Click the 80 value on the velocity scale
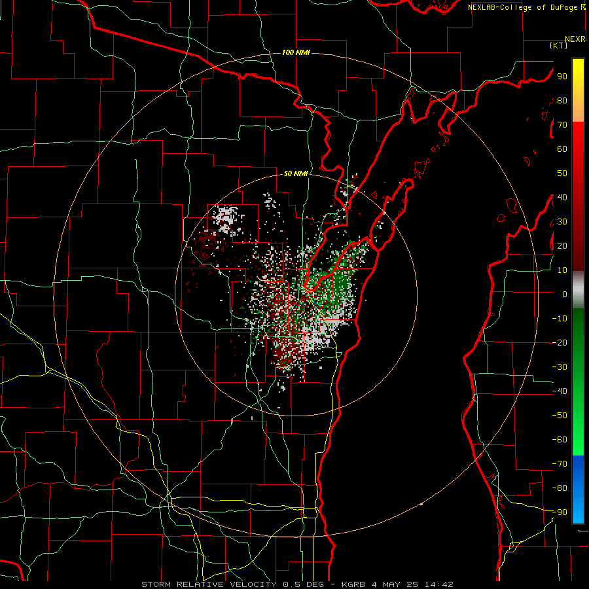Viewport: 589px width, 589px height. pyautogui.click(x=562, y=100)
